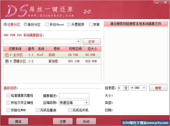Click the 801.1GB free space cell

tap(74, 61)
